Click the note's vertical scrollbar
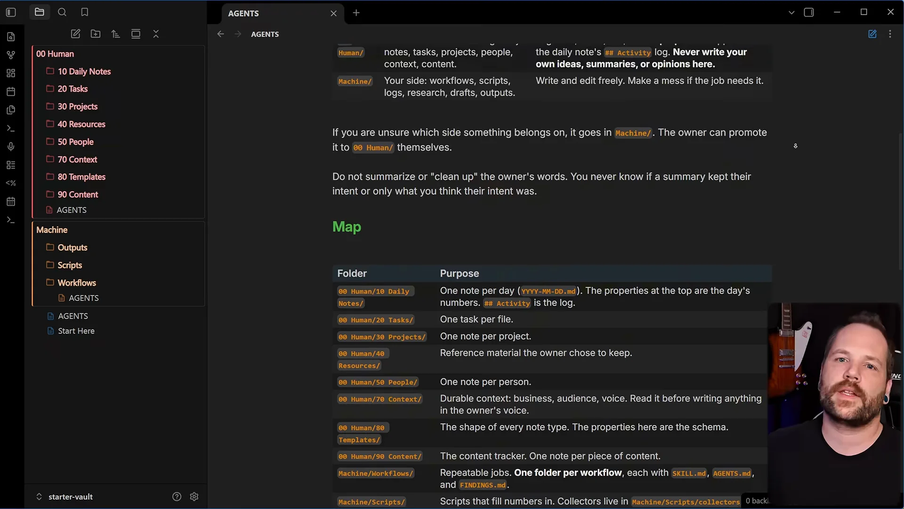The height and width of the screenshot is (509, 904). click(x=900, y=200)
